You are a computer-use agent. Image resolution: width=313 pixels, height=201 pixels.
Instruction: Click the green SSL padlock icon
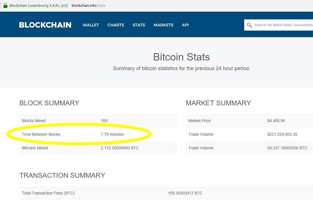[5, 5]
